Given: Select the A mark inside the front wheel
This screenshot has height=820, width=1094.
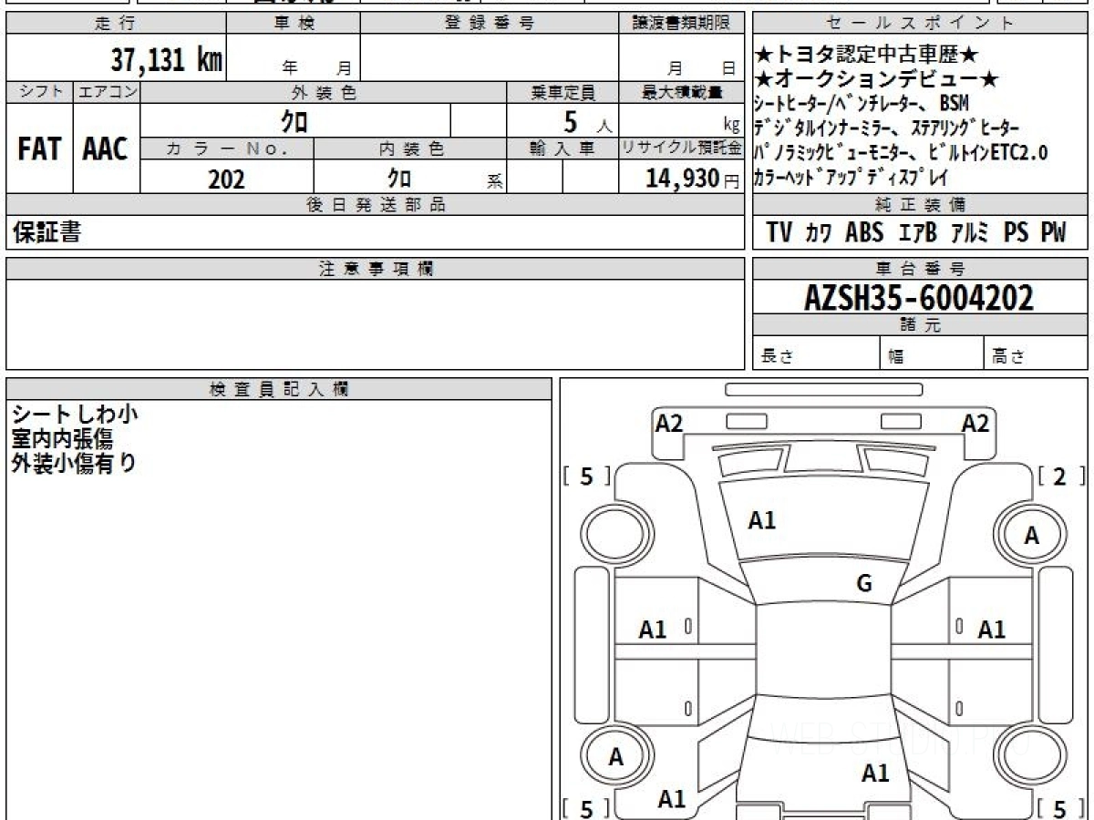Looking at the screenshot, I should [x=1032, y=537].
